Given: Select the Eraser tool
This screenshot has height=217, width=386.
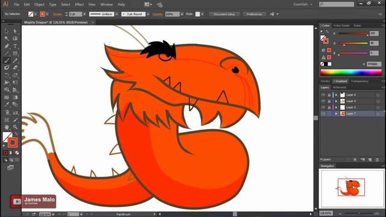Looking at the screenshot, I should (x=15, y=68).
